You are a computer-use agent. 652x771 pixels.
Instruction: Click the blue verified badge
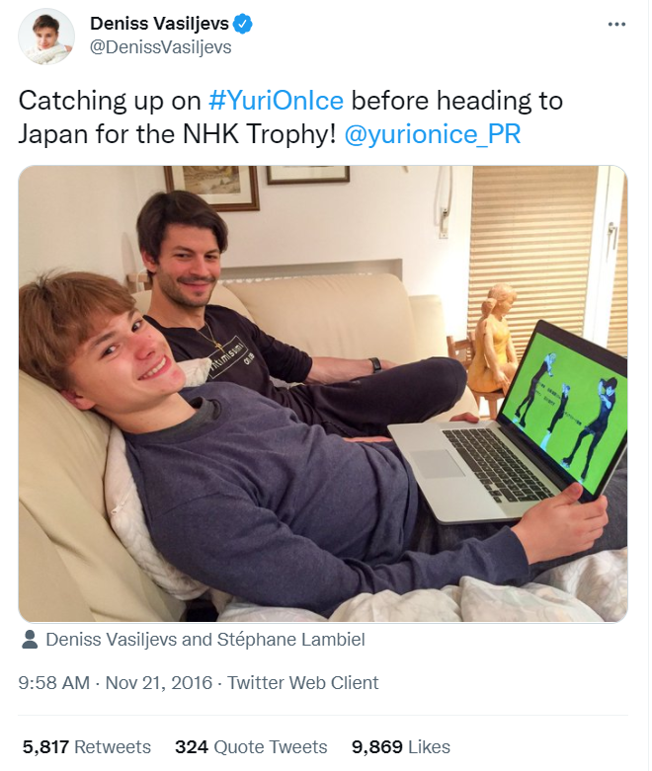(243, 24)
